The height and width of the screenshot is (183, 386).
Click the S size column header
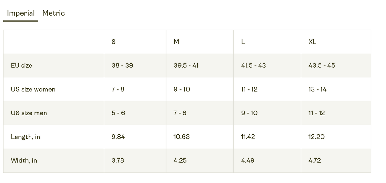click(114, 42)
